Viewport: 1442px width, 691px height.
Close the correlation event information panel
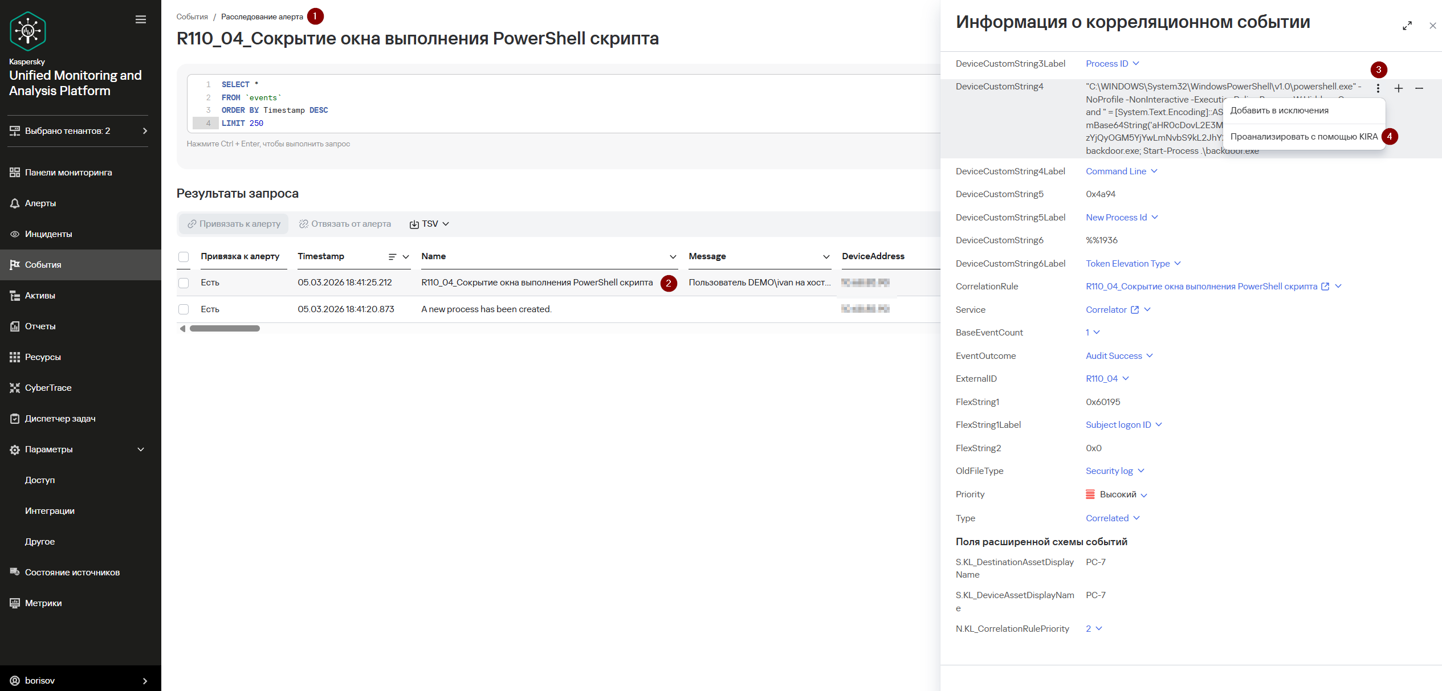1433,26
